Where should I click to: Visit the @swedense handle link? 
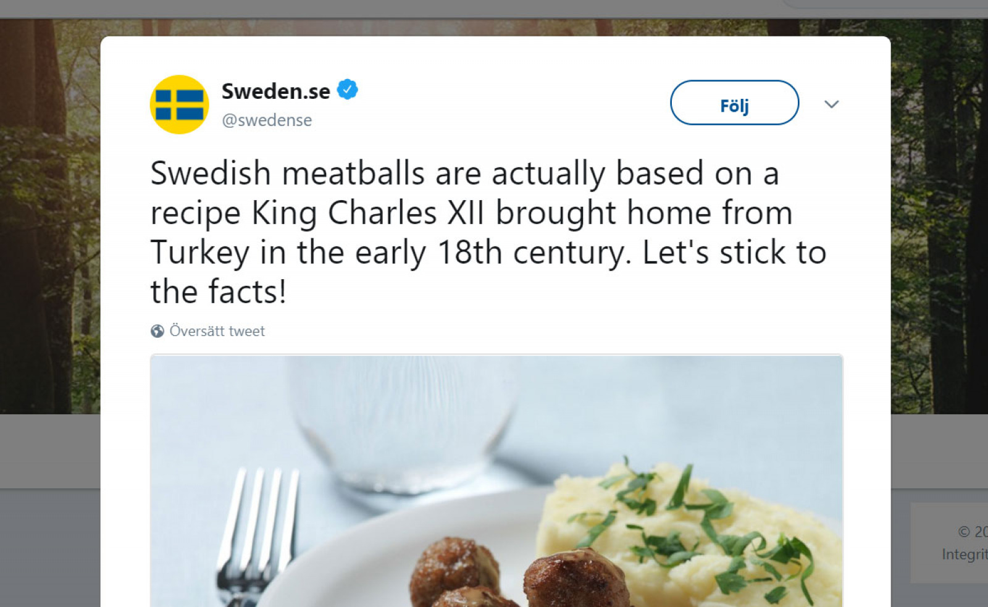click(x=267, y=120)
